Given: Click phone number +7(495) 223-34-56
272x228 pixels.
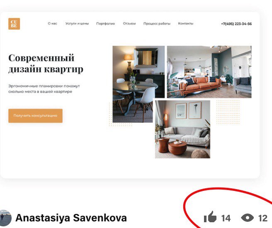Looking at the screenshot, I should tap(236, 24).
